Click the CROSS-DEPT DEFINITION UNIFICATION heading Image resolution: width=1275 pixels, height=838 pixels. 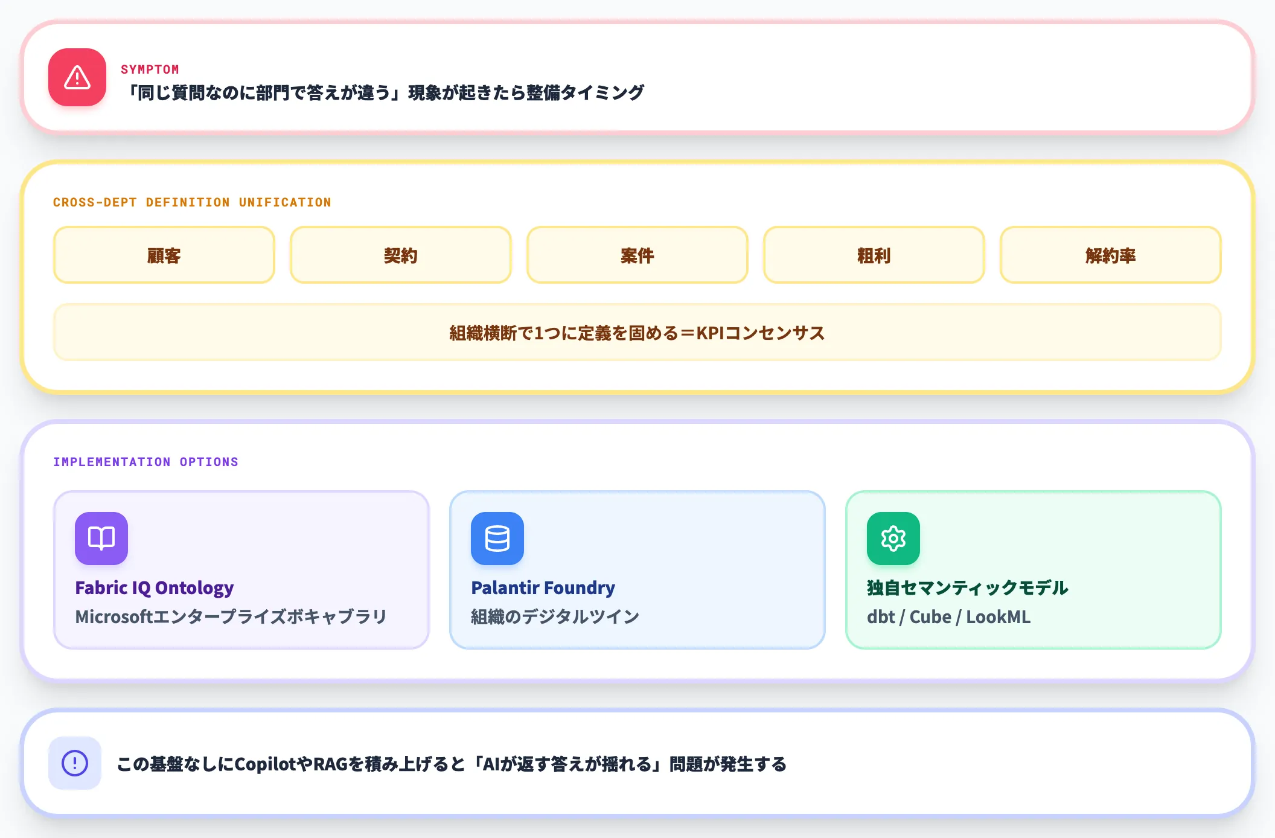pos(192,202)
